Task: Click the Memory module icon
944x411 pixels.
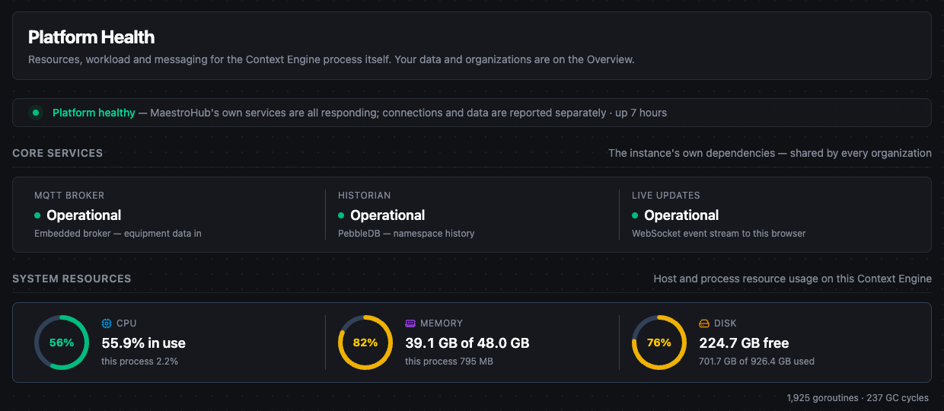Action: (x=410, y=323)
